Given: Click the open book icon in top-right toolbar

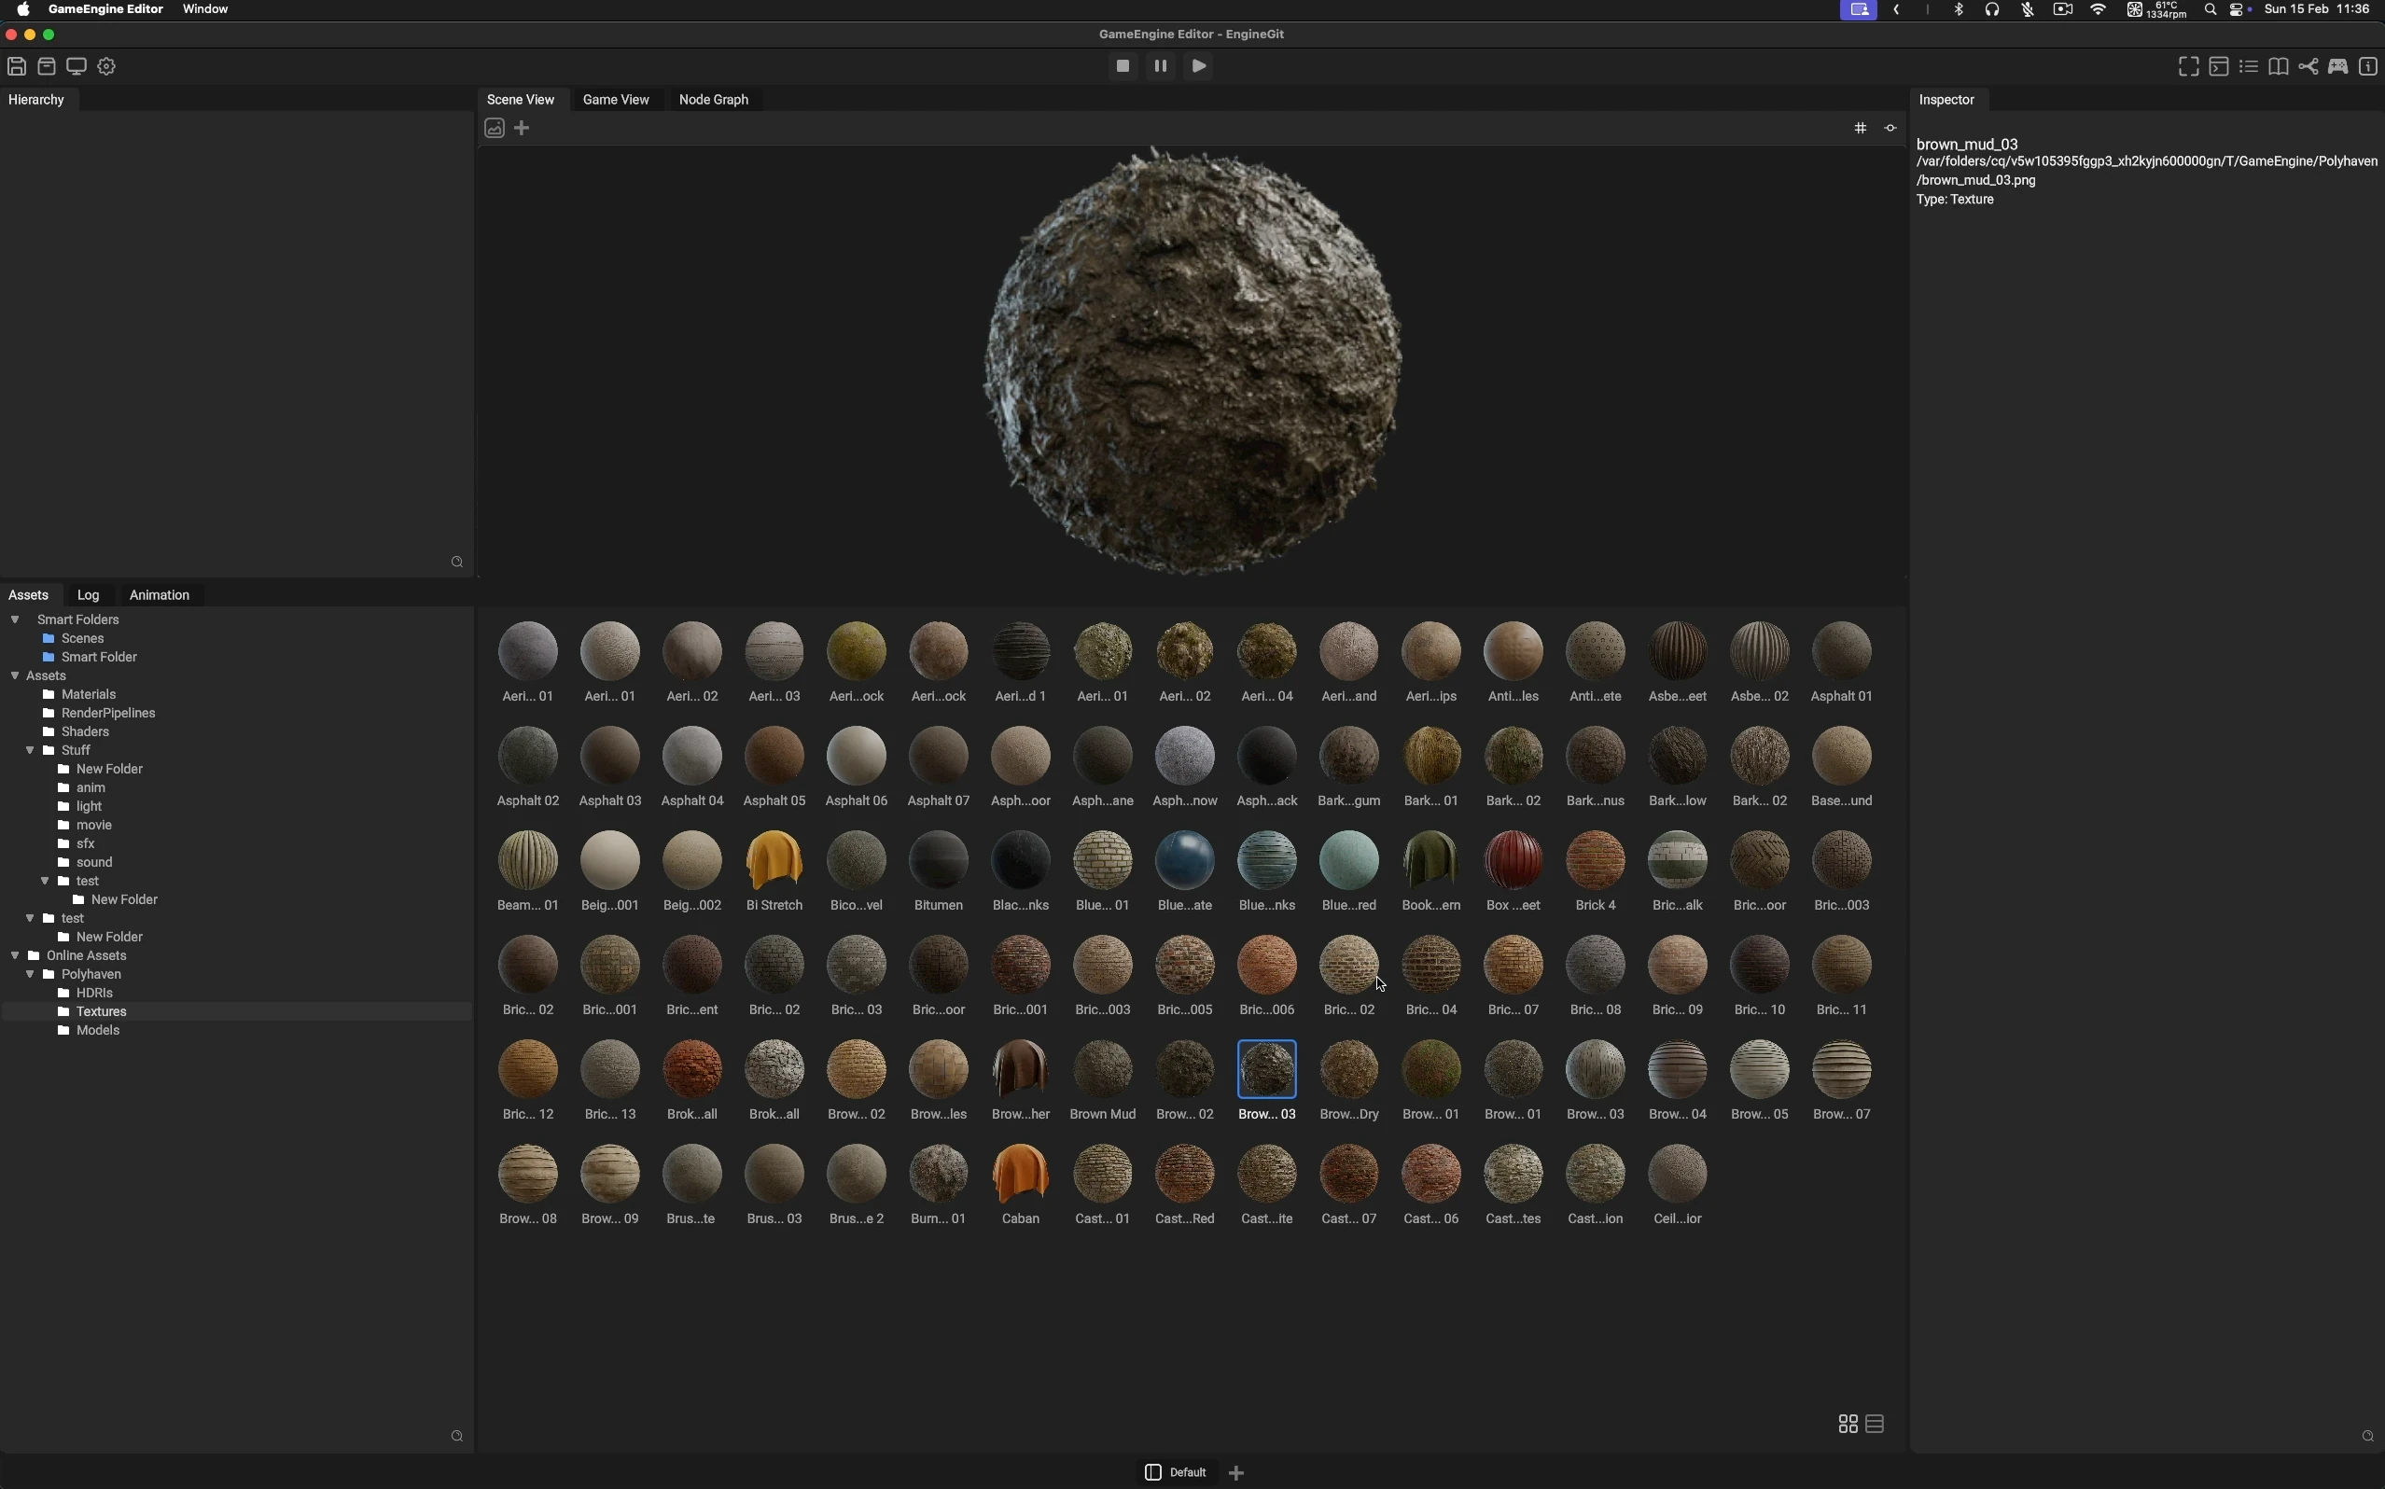Looking at the screenshot, I should [x=2279, y=67].
